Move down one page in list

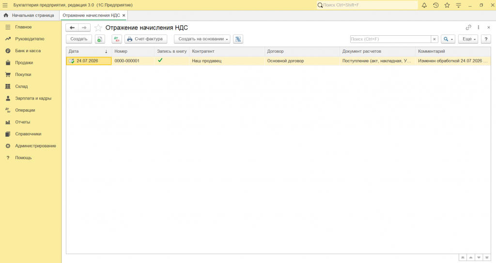479,258
